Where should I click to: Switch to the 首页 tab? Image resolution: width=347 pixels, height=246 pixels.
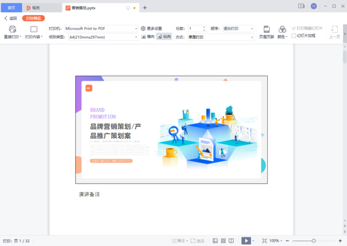pos(11,8)
